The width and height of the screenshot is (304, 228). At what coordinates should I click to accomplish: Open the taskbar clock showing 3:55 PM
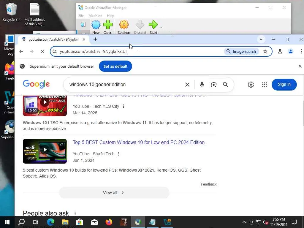tap(279, 222)
